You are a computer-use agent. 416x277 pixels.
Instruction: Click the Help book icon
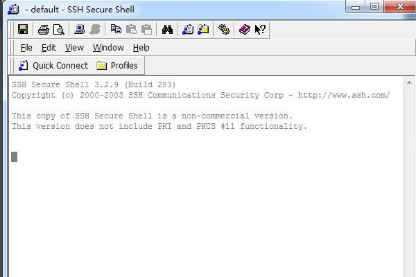click(245, 29)
